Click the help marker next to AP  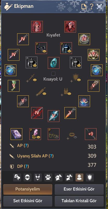click(x=26, y=146)
